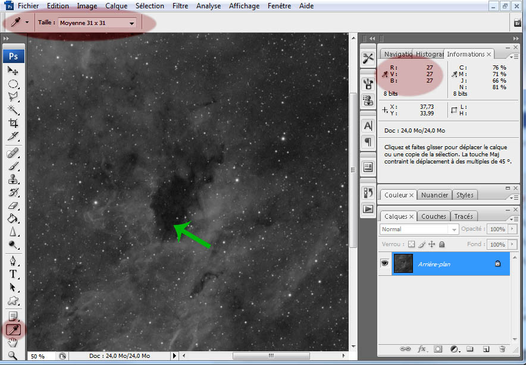Switch to the Tracés tab
Screen dimensions: 526x365
coord(464,216)
